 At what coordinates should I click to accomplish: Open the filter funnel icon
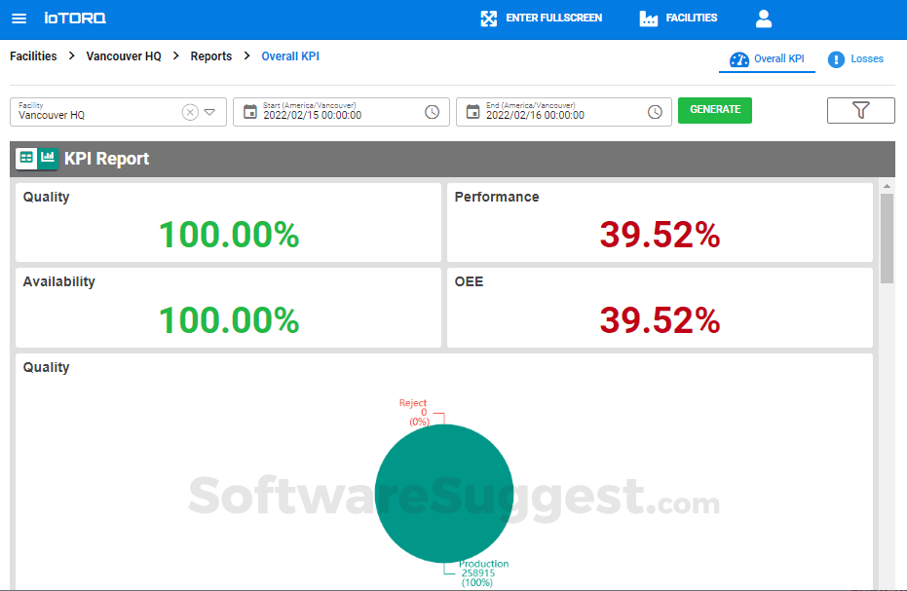tap(860, 110)
